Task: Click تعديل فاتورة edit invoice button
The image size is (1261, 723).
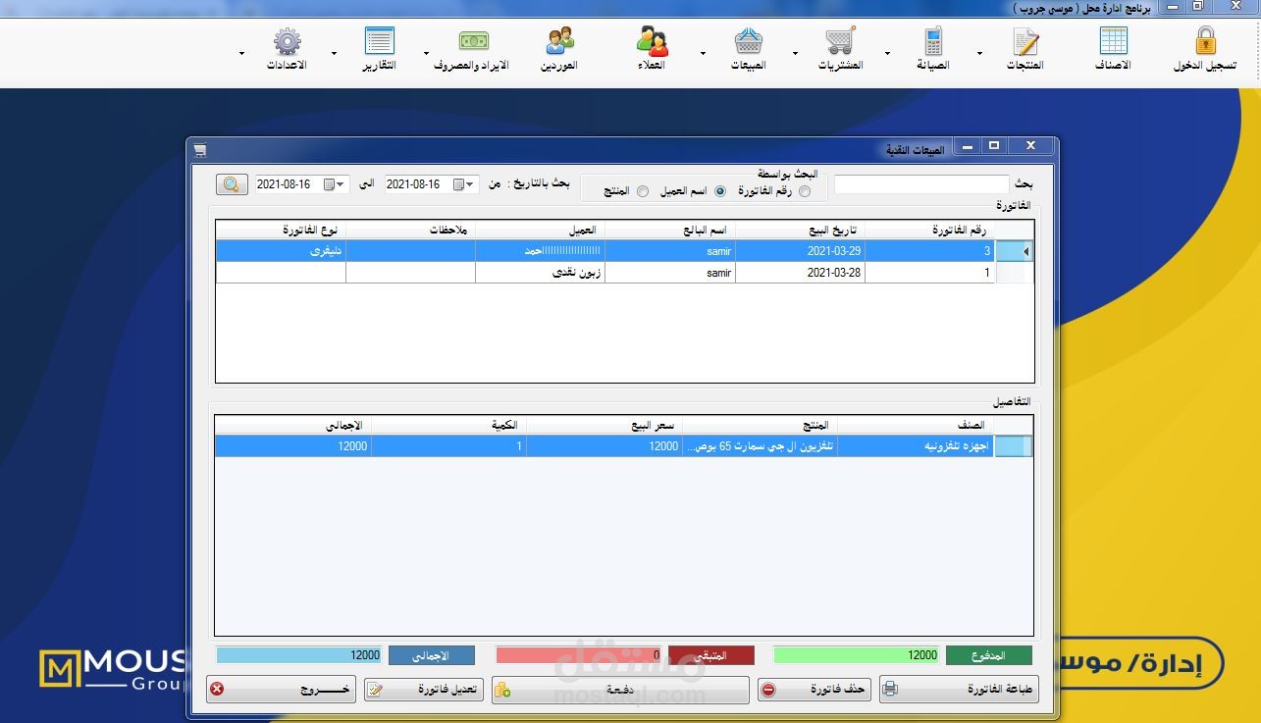Action: (x=423, y=690)
